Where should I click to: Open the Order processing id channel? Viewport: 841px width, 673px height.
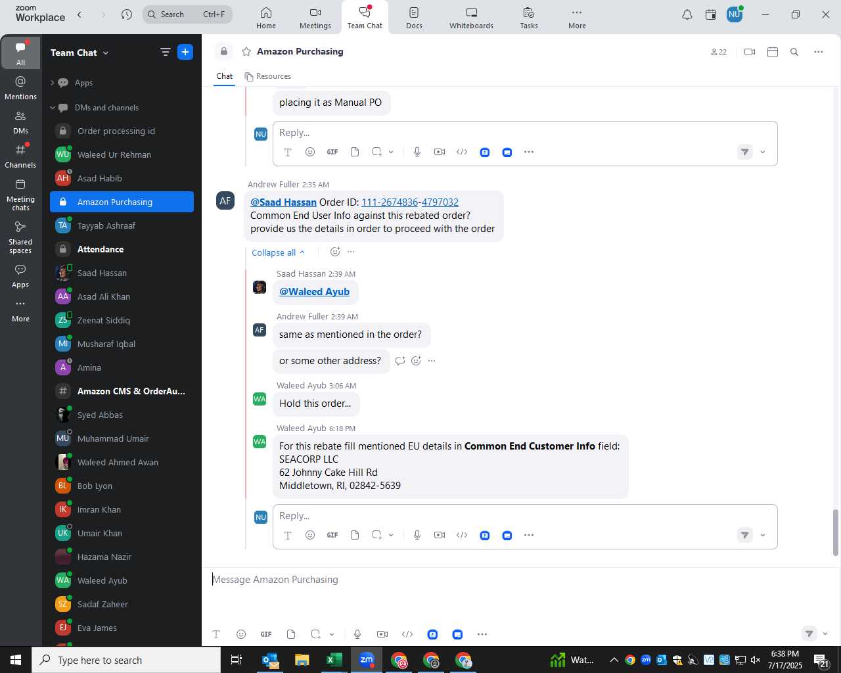122,131
